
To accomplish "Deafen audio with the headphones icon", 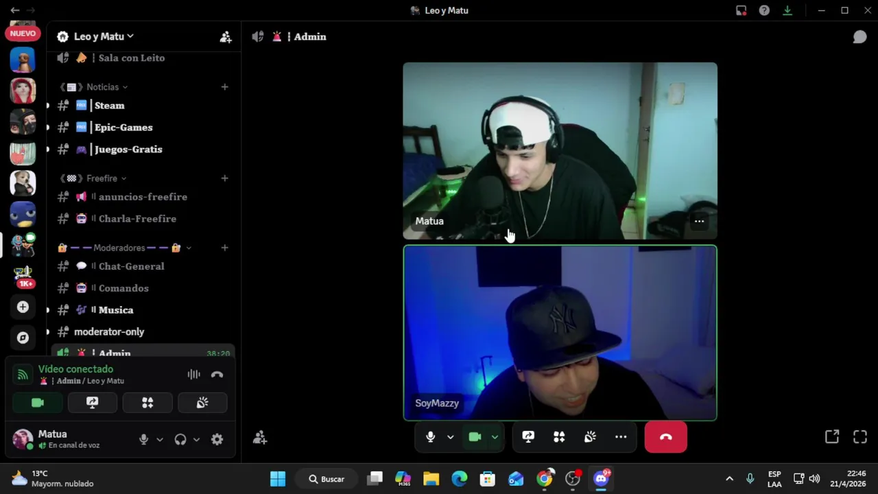I will pos(180,440).
